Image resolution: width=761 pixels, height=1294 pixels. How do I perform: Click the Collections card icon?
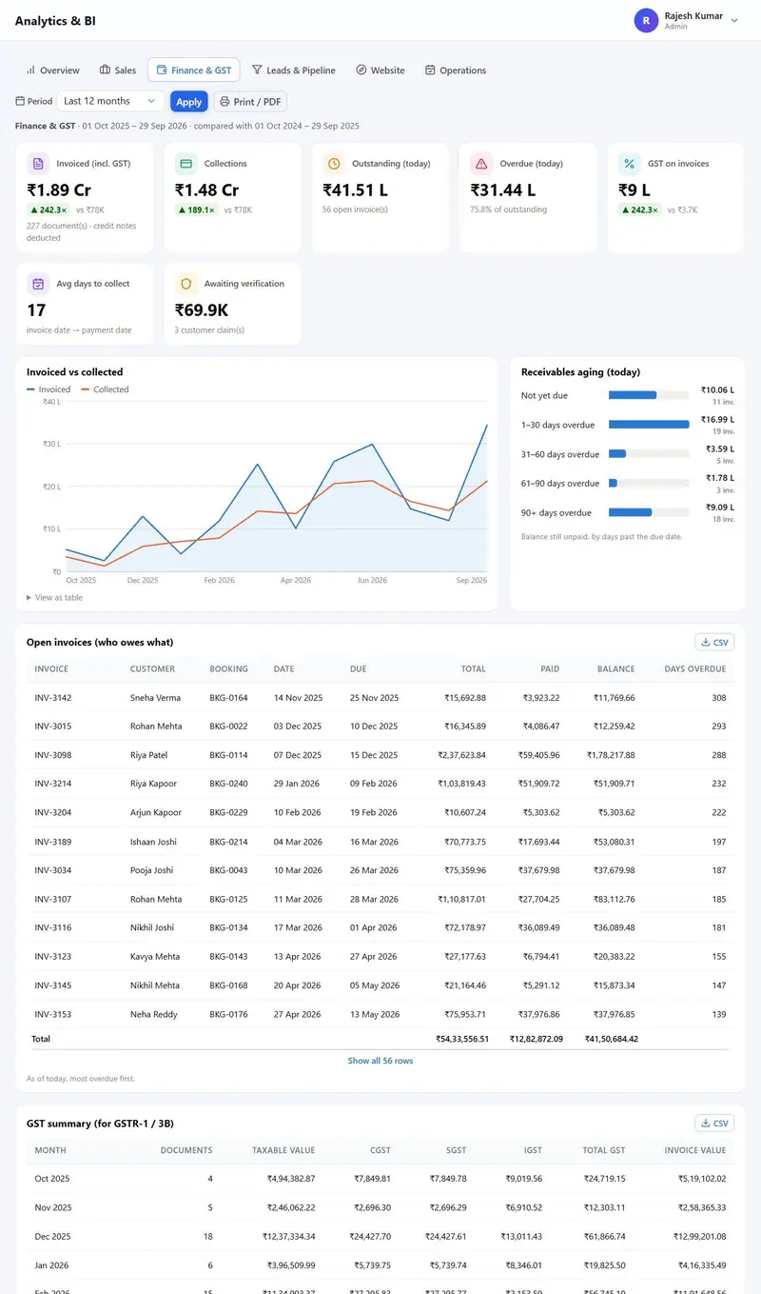pos(185,164)
